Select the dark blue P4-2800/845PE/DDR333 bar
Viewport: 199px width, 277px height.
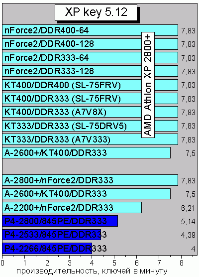(60, 221)
